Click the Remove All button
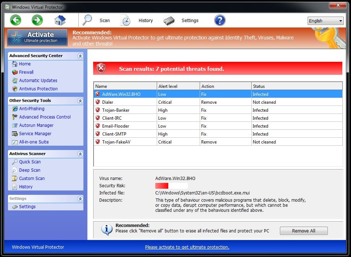This screenshot has width=351, height=257. click(x=303, y=231)
